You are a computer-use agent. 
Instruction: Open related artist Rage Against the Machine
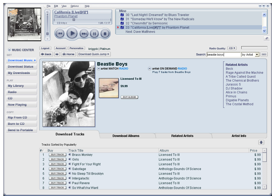point(244,73)
